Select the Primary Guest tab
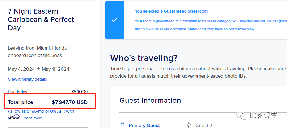 [144, 126]
